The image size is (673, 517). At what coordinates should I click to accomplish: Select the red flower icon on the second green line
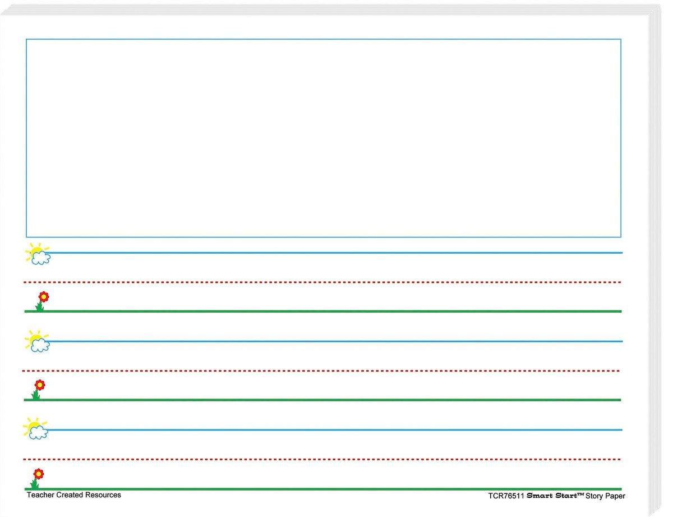(x=38, y=388)
